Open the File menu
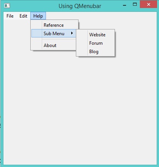This screenshot has width=159, height=167. (x=10, y=16)
